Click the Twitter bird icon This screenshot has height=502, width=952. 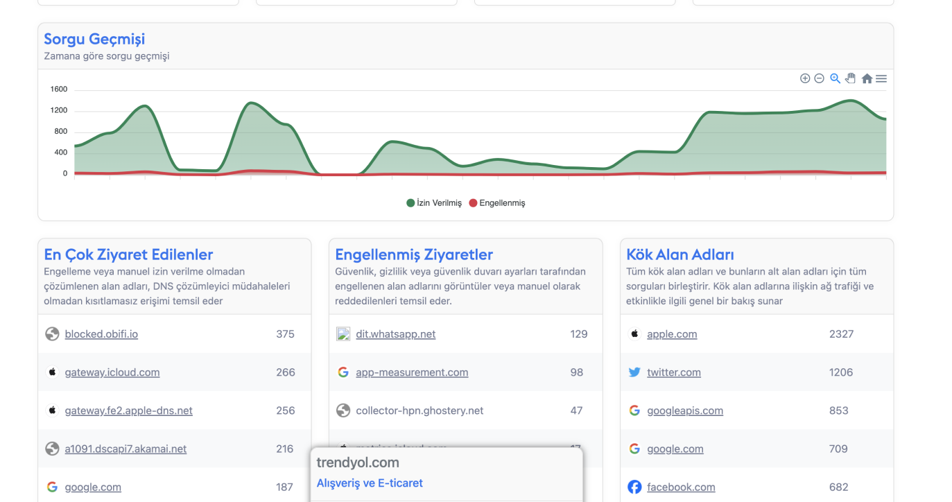[634, 372]
